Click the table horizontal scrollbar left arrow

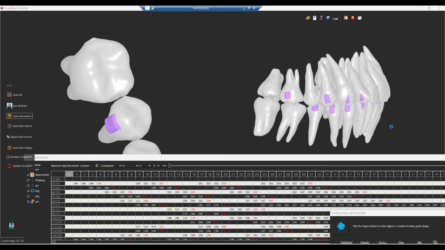point(53,242)
